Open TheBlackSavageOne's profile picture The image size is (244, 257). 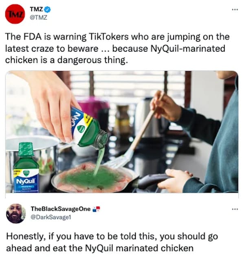coord(16,213)
